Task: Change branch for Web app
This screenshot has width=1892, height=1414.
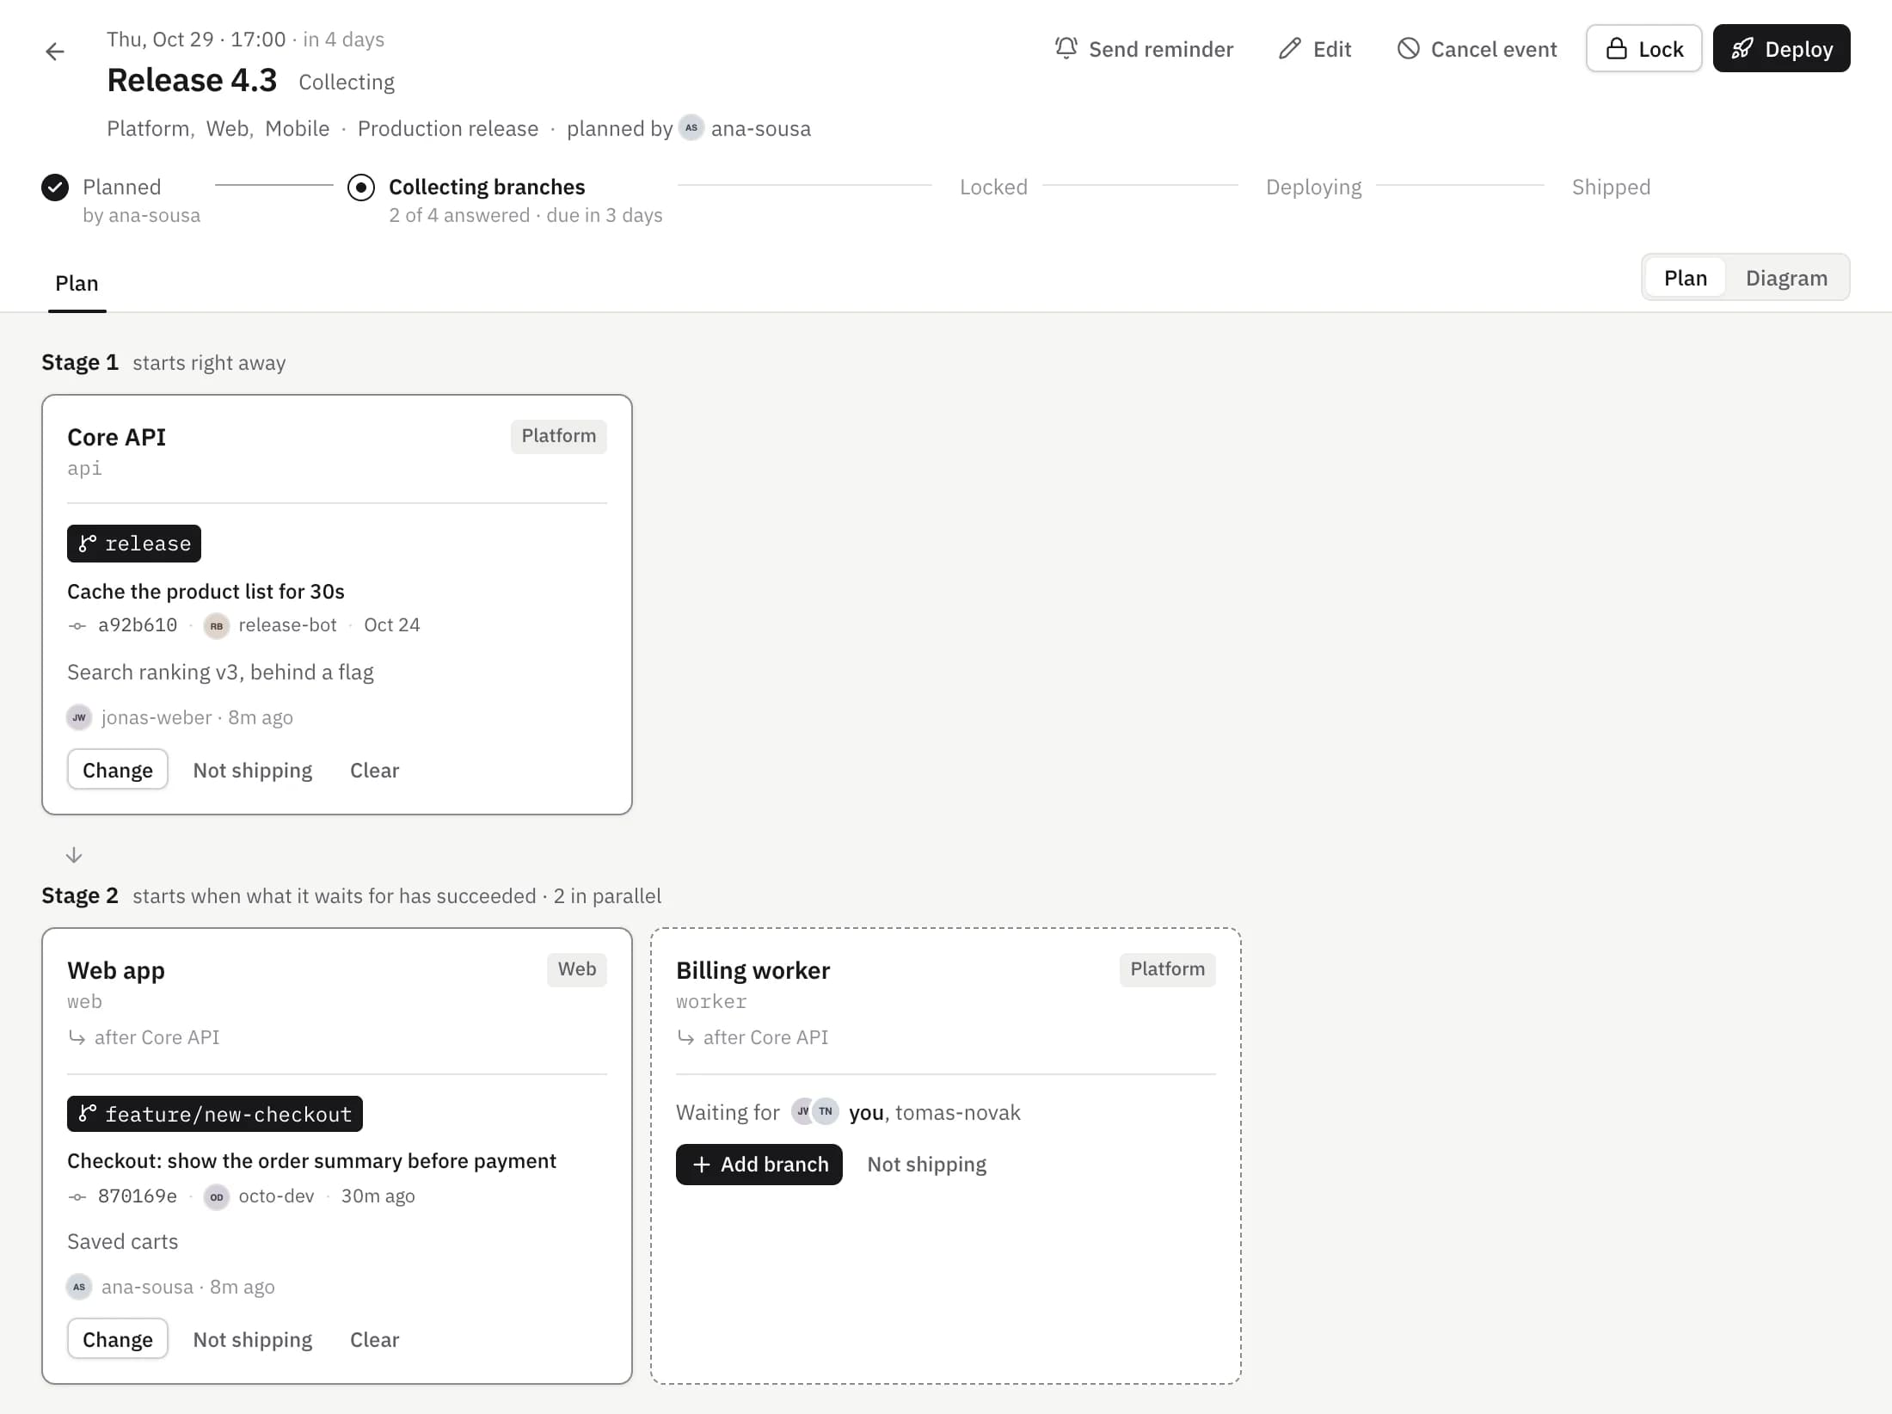Action: [x=118, y=1339]
